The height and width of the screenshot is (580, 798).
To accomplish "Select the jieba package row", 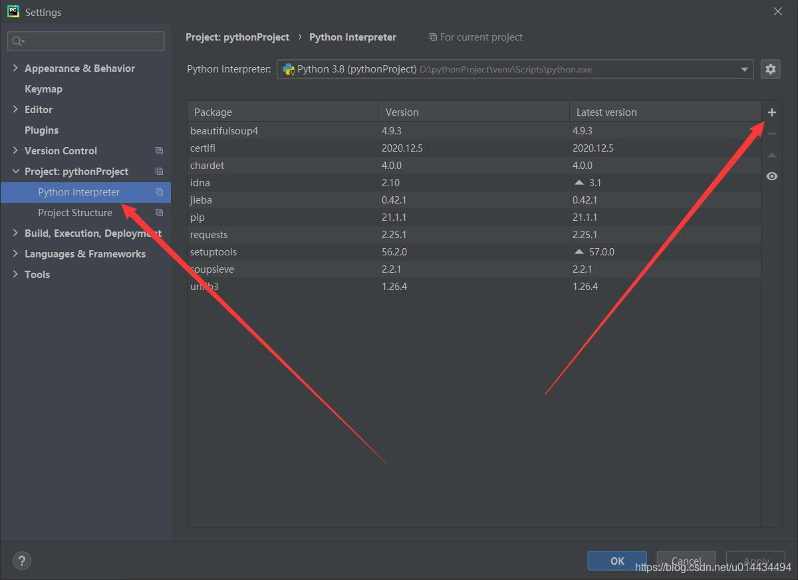I will (474, 200).
